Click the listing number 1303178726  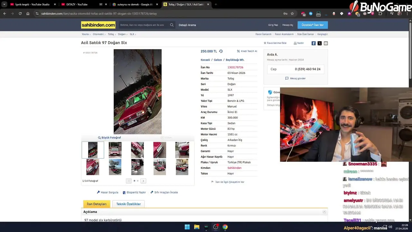(x=235, y=67)
